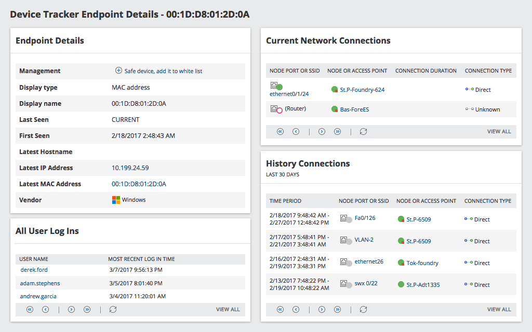
Task: Jump to last page of All User Log Ins
Action: click(x=87, y=309)
